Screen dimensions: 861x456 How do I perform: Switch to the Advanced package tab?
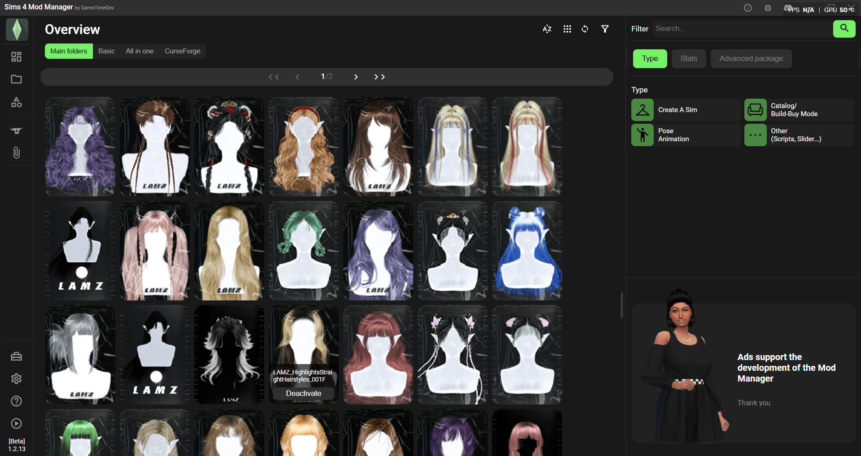pos(751,59)
